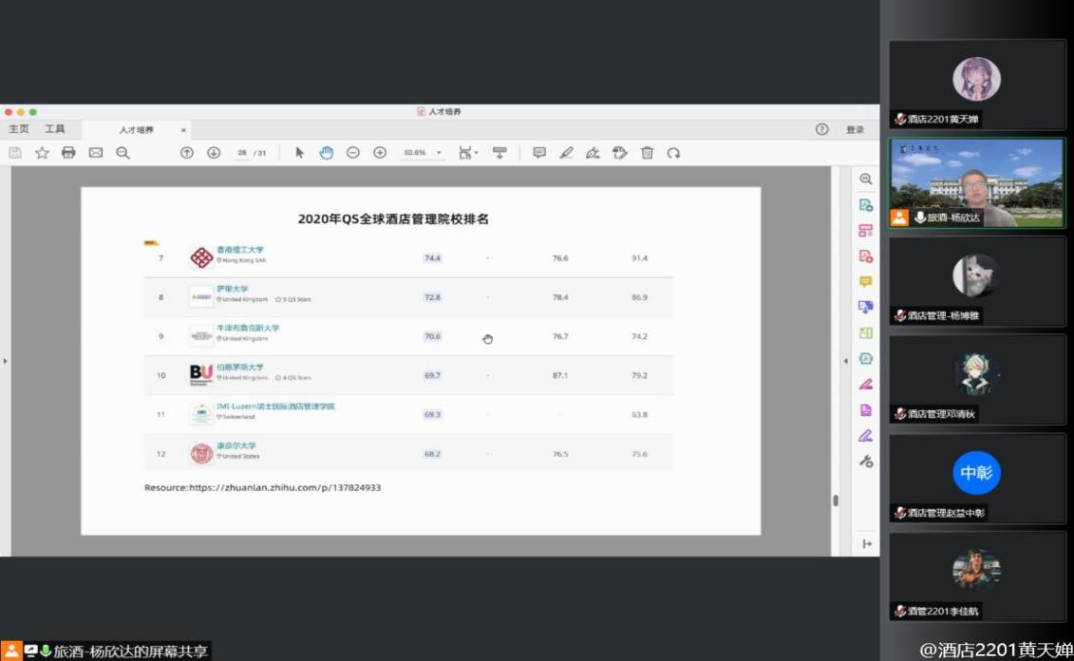This screenshot has height=661, width=1074.
Task: Choose the highlighter pen tool
Action: (x=566, y=153)
